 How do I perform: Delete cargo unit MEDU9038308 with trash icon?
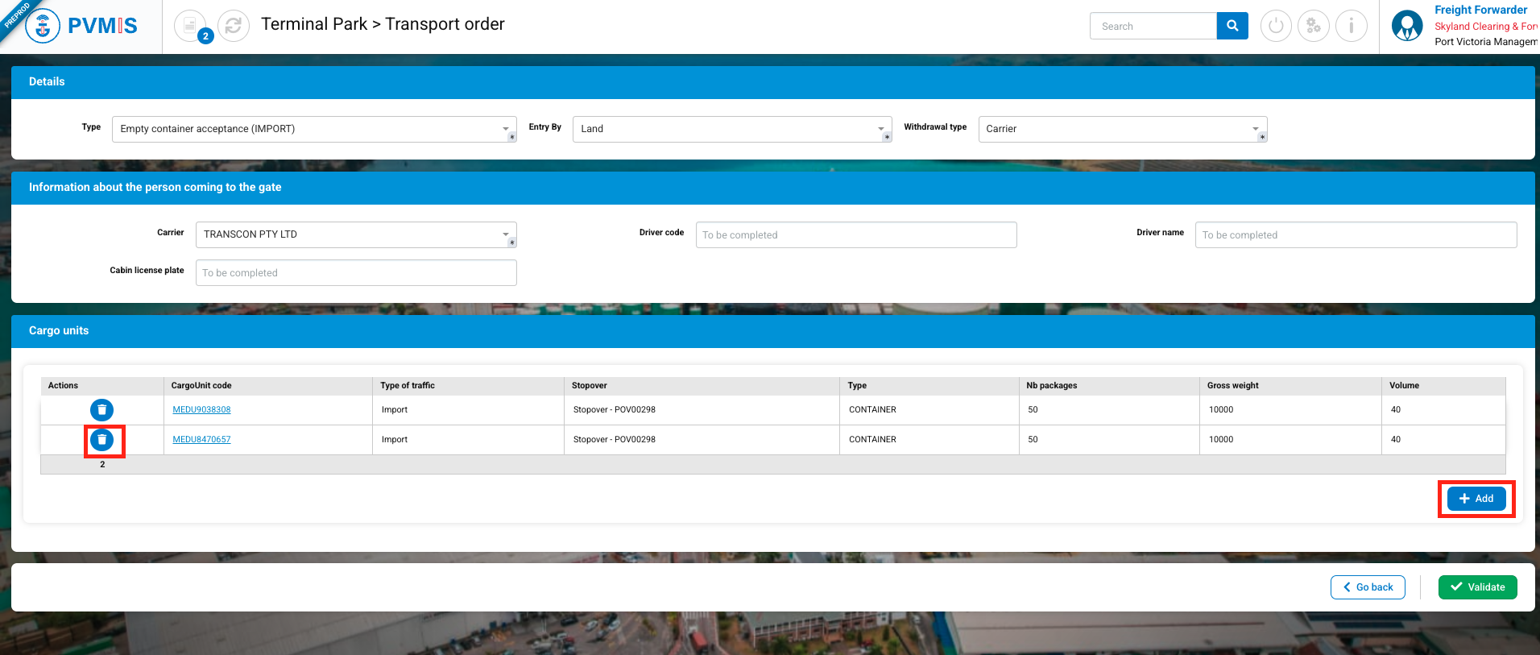tap(101, 410)
